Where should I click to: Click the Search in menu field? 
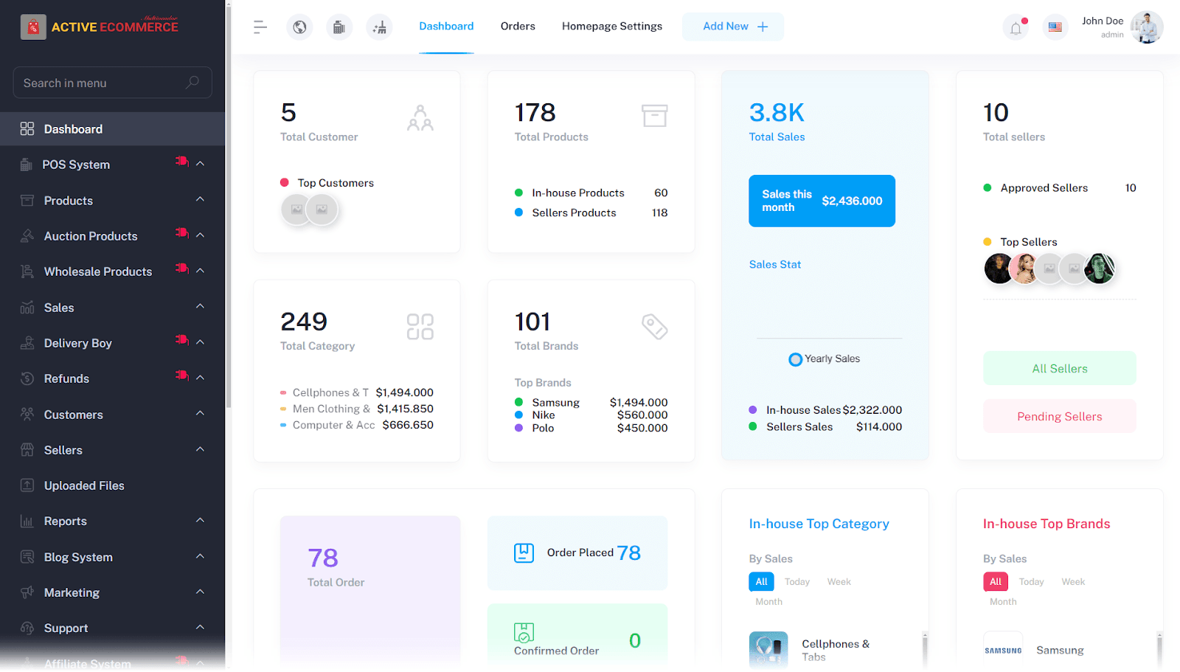(x=112, y=83)
